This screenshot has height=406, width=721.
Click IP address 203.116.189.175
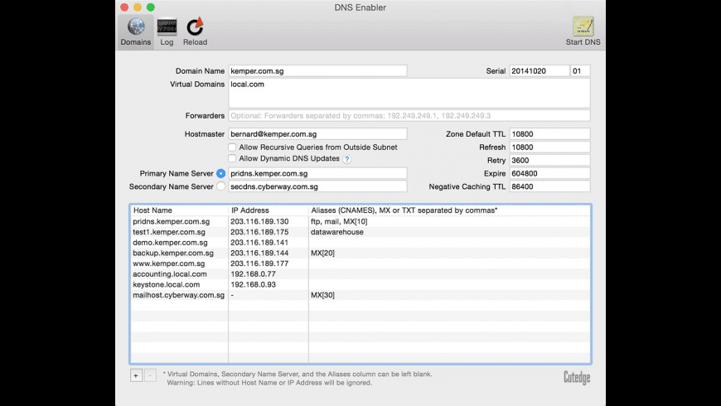point(259,232)
